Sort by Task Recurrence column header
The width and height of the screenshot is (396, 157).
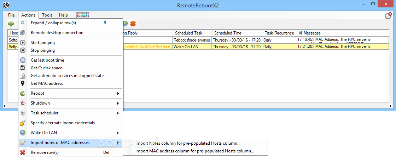(279, 33)
